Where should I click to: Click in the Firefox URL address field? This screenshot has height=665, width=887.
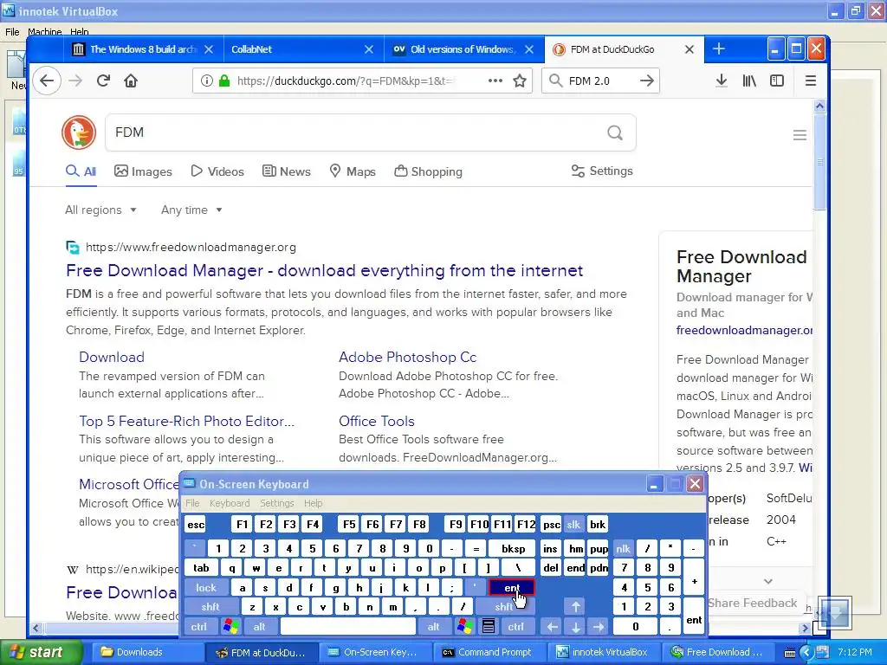[346, 81]
